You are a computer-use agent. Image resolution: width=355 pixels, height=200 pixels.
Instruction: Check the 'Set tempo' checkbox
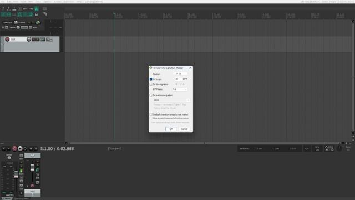tap(151, 79)
